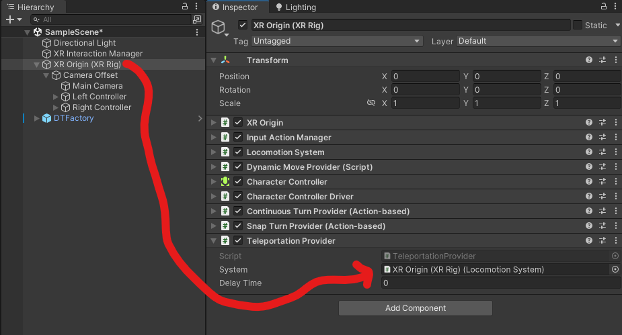Open presets for Character Controller Driver

coord(602,196)
